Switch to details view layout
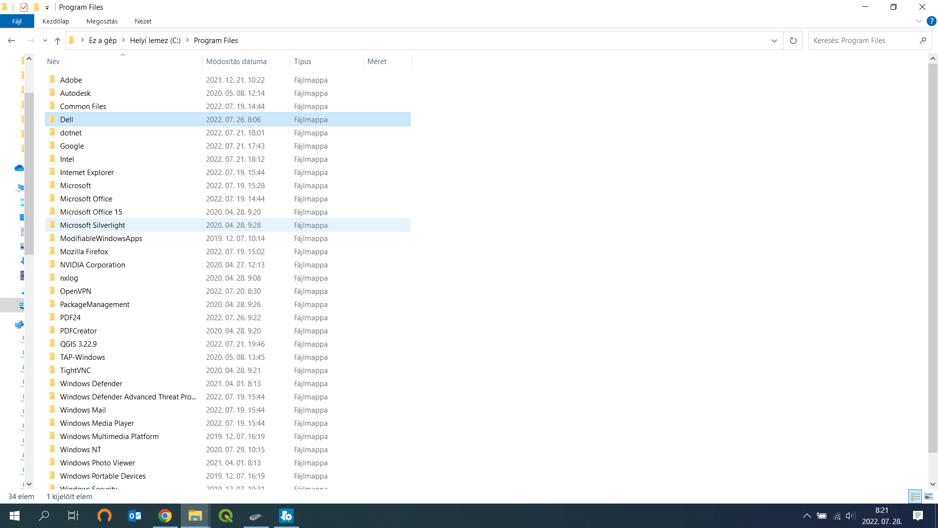 [x=915, y=497]
